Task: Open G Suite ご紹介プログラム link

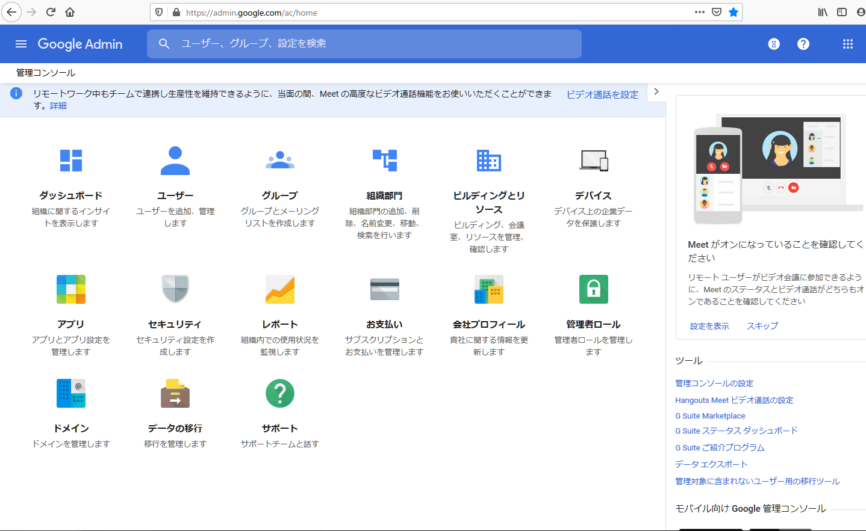Action: tap(720, 447)
